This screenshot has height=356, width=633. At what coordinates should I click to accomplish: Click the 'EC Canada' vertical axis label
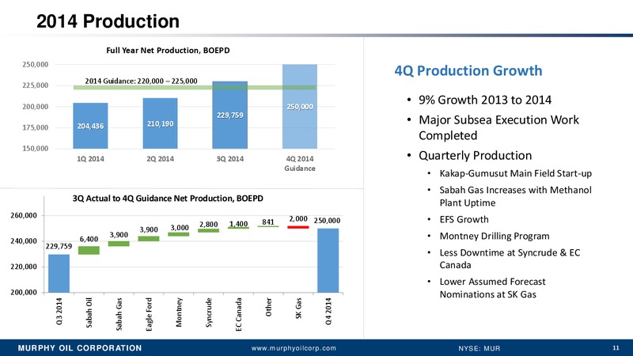239,314
